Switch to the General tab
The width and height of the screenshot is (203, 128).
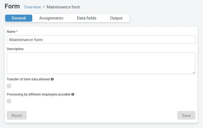19,18
